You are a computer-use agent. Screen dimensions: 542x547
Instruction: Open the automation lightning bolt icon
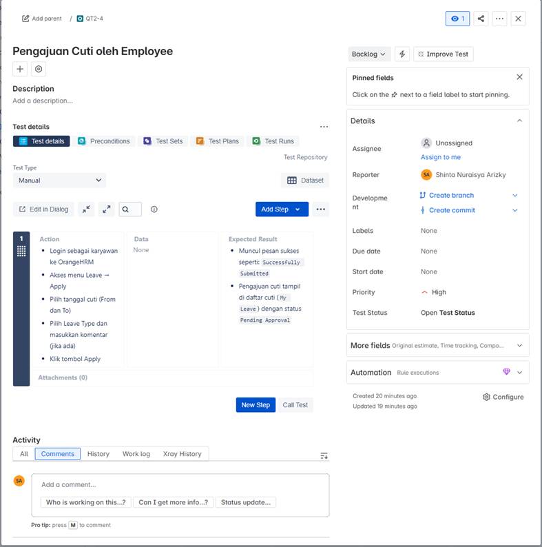(402, 54)
